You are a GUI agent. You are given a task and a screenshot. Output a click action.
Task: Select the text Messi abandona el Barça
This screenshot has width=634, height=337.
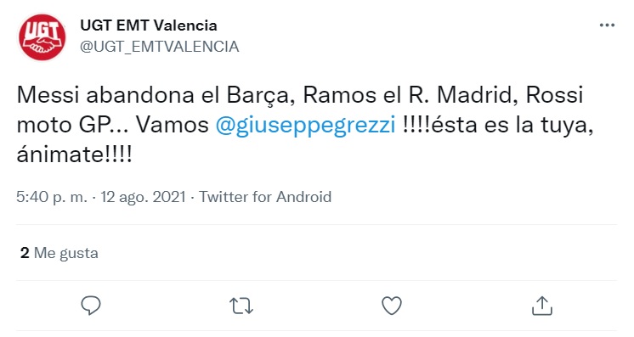click(153, 95)
